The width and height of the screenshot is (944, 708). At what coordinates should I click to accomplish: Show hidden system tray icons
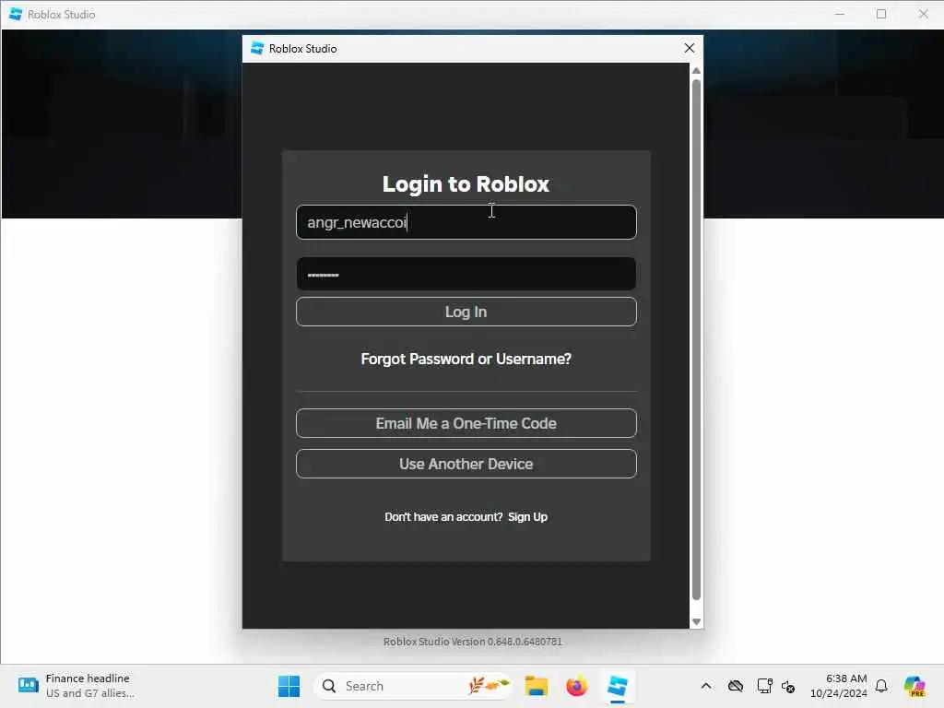coord(706,686)
